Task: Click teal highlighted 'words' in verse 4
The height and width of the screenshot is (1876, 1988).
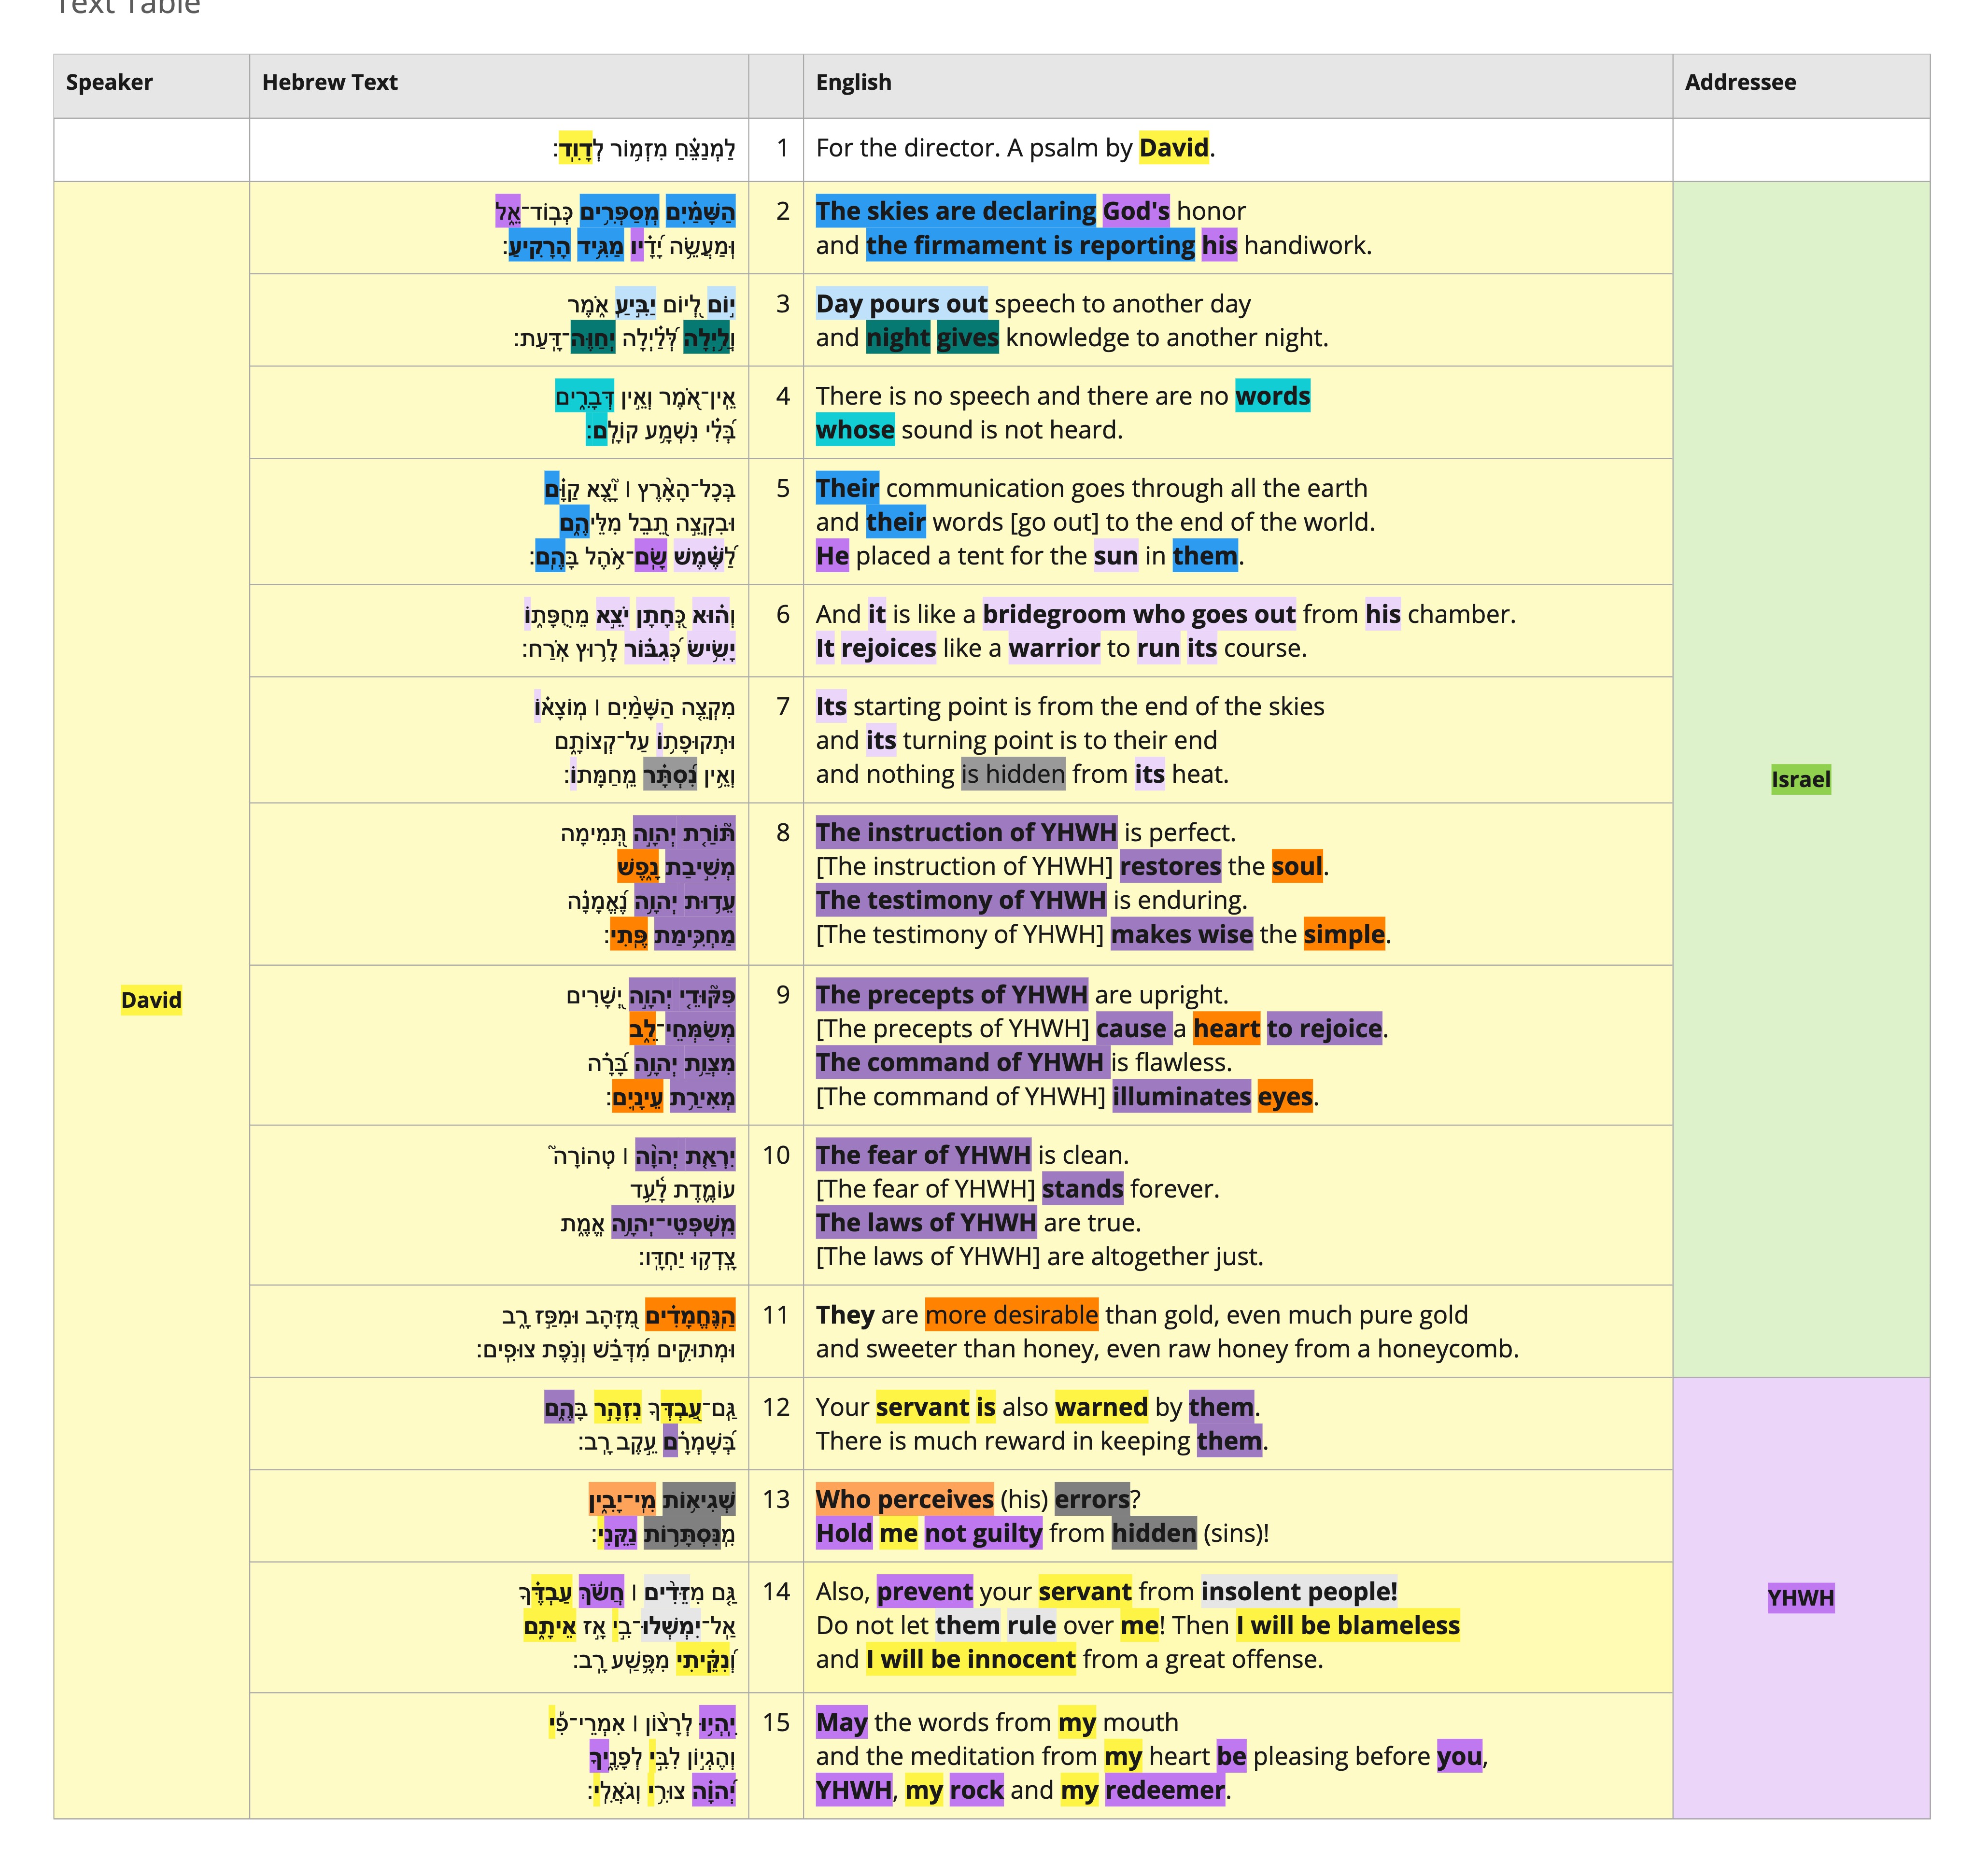Action: (x=1272, y=396)
